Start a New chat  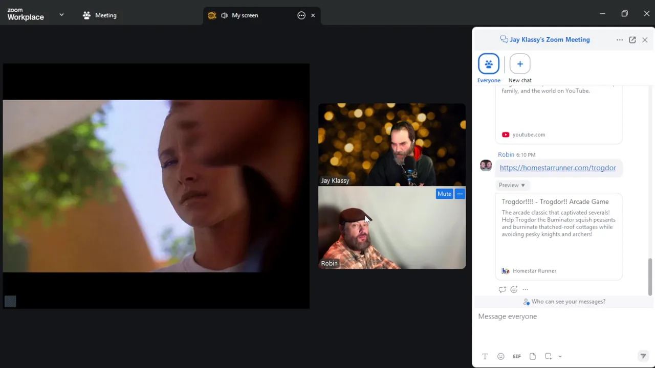pos(520,68)
